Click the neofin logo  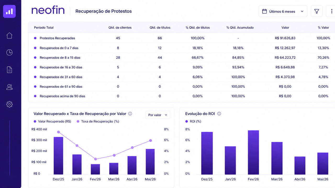(48, 11)
